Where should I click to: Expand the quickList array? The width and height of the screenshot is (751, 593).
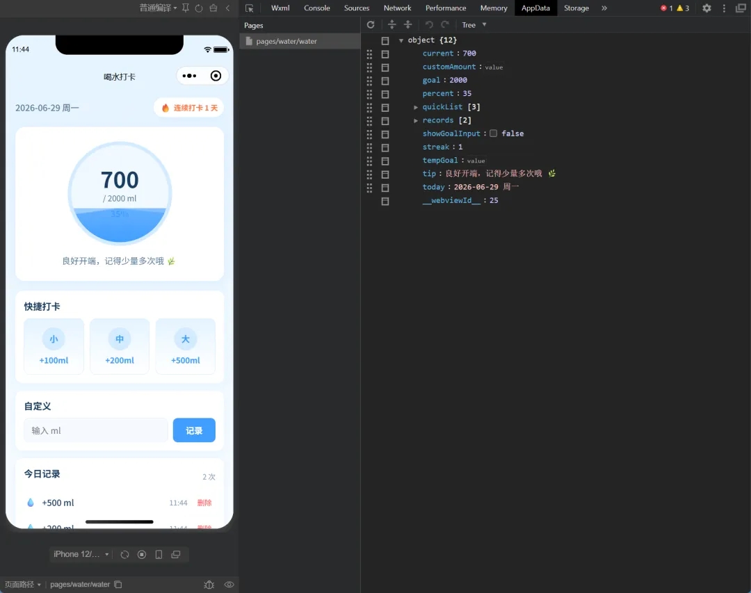pyautogui.click(x=416, y=107)
